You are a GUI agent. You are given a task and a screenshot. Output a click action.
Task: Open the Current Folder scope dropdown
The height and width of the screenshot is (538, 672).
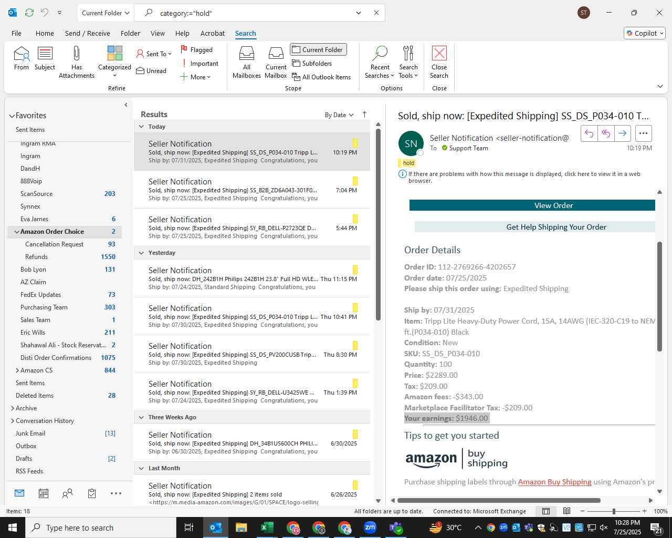pyautogui.click(x=106, y=13)
